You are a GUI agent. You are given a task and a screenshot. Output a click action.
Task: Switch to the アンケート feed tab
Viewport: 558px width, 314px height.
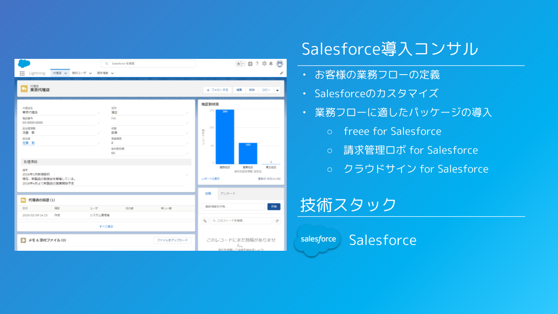point(228,193)
